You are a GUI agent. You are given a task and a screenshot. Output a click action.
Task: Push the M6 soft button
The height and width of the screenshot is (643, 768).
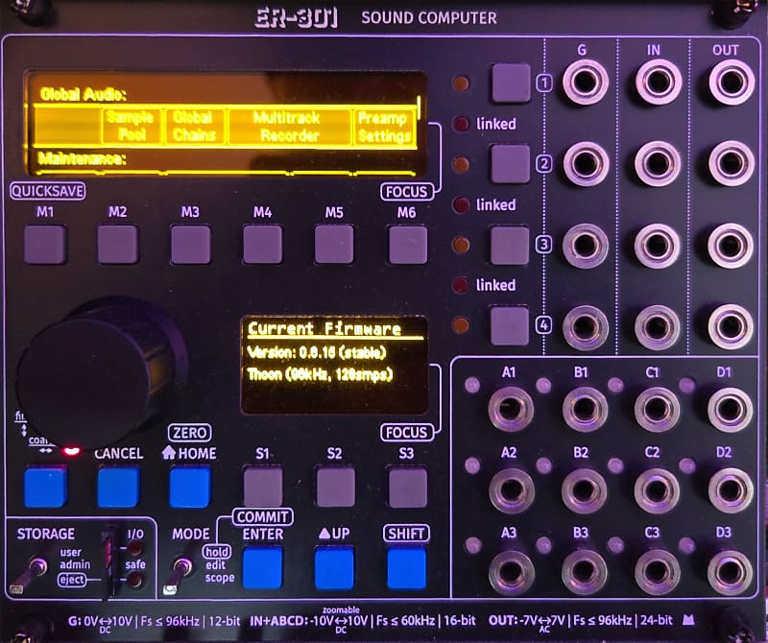click(x=408, y=244)
